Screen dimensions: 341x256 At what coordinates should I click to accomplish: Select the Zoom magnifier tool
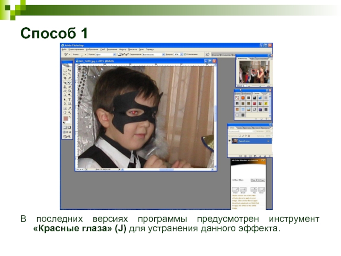coord(69,113)
